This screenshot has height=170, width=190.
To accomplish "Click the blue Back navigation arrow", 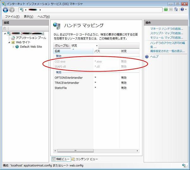I will click(x=5, y=10).
